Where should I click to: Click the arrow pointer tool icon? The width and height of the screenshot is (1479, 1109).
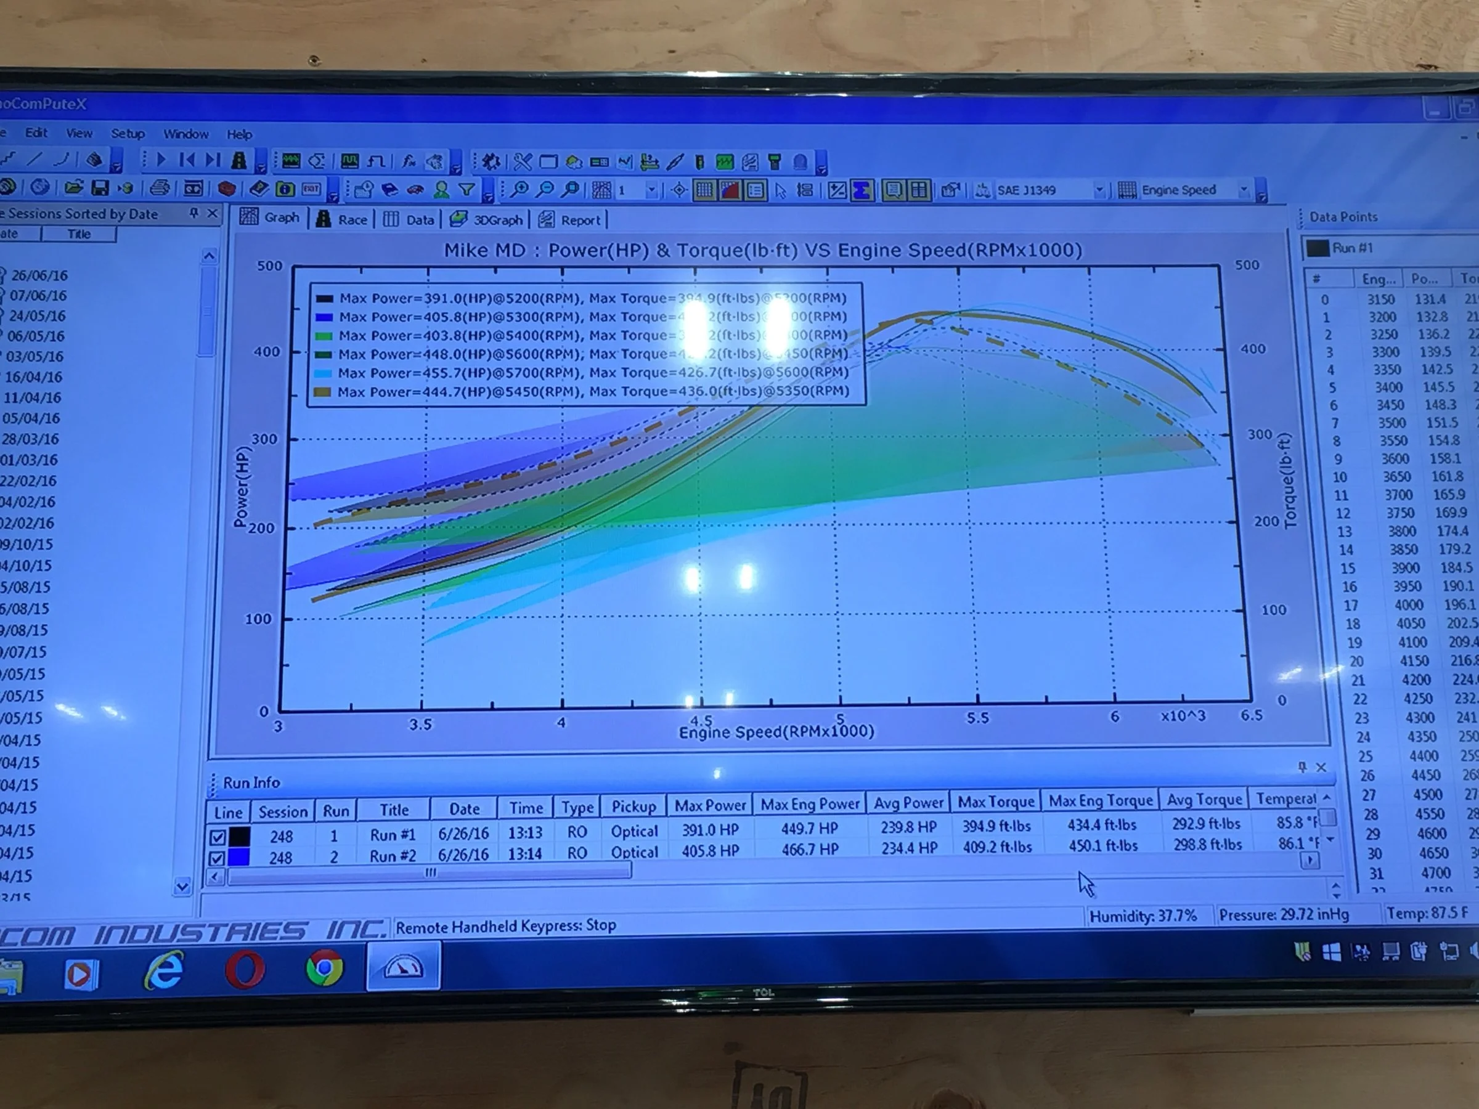pyautogui.click(x=780, y=190)
